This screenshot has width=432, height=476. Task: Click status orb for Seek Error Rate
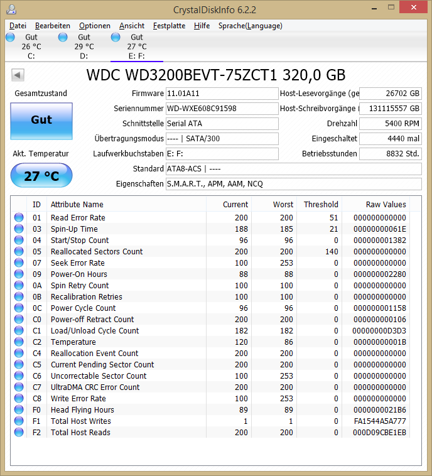pyautogui.click(x=19, y=262)
